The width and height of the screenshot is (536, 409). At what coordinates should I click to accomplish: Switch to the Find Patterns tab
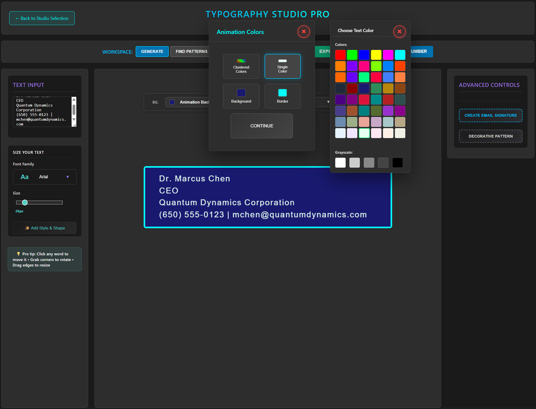(x=191, y=52)
